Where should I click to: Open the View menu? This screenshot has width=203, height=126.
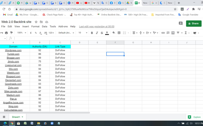(x=17, y=26)
